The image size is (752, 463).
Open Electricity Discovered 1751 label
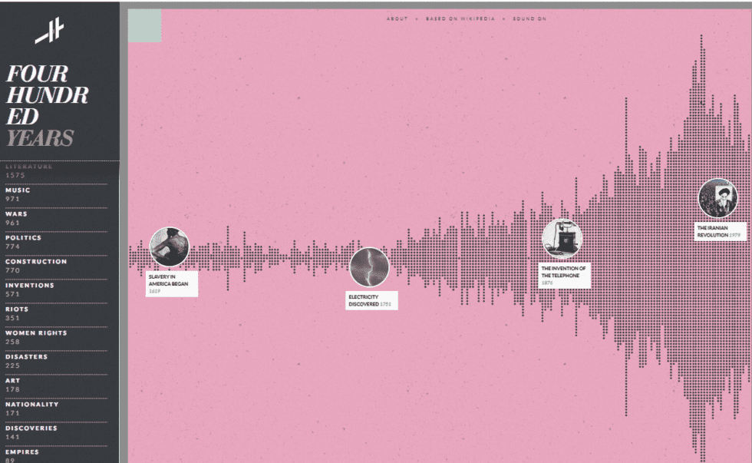click(371, 300)
